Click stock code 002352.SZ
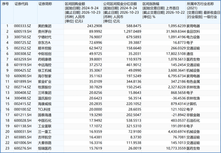The image size is (221, 153). [x=22, y=48]
